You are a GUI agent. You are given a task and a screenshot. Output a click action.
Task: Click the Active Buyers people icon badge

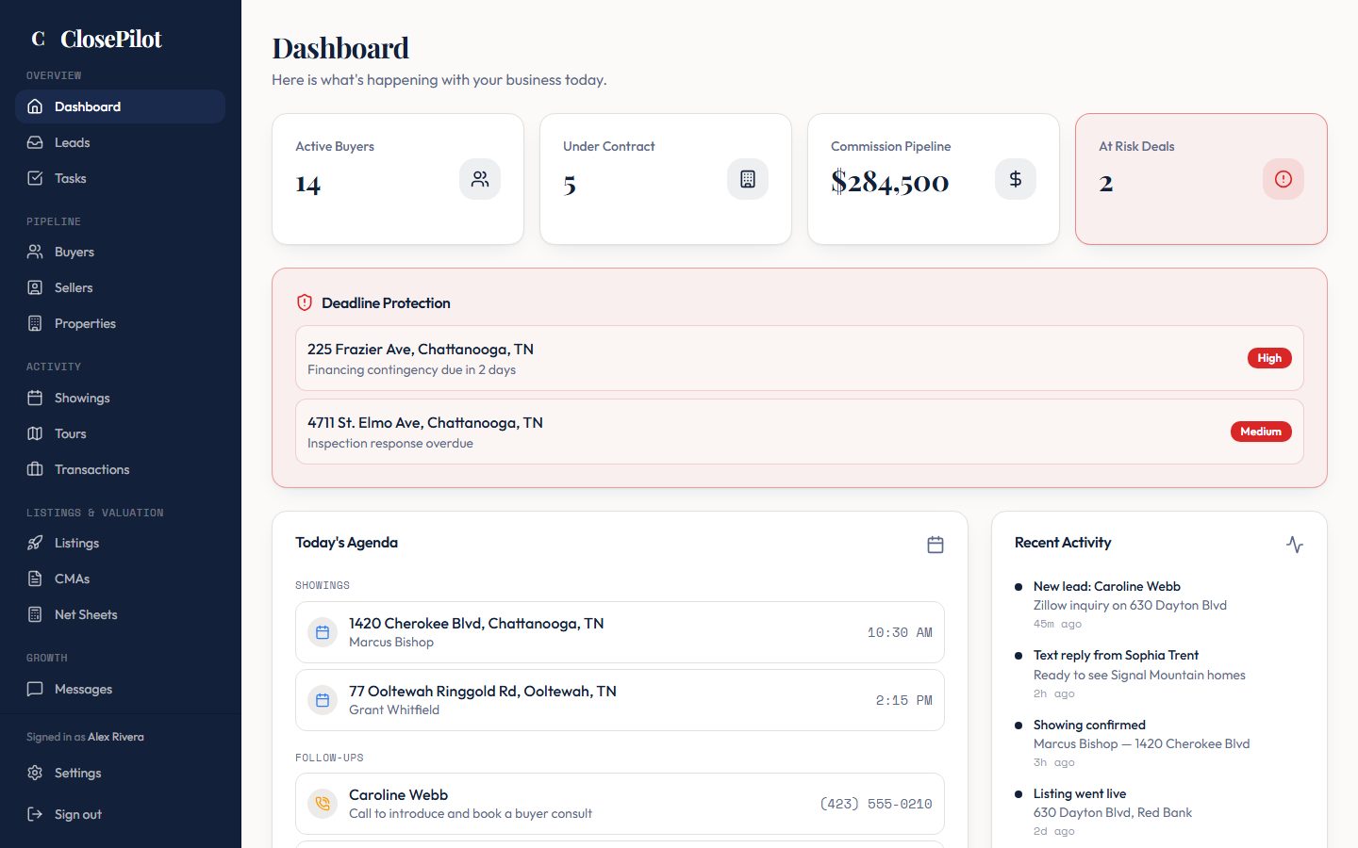pos(480,179)
